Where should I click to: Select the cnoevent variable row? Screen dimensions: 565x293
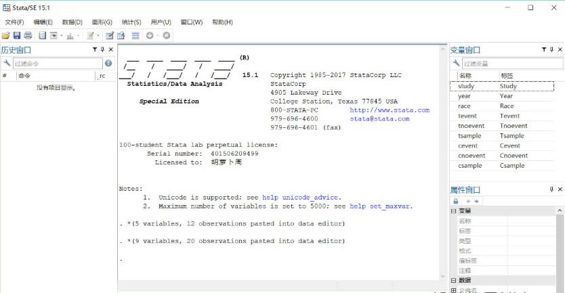(x=502, y=156)
